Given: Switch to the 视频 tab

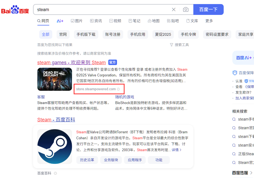Looking at the screenshot, I should coord(115,21).
